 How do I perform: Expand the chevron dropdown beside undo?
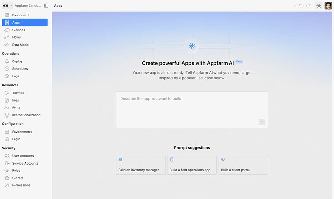click(295, 6)
